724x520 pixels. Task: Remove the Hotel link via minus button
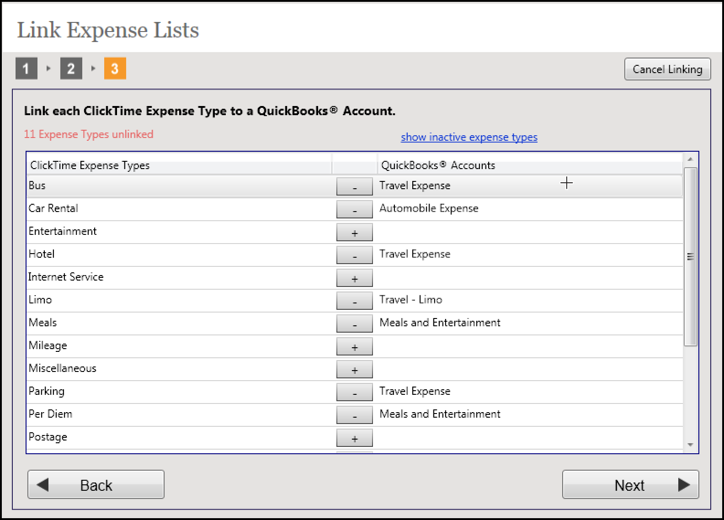354,255
